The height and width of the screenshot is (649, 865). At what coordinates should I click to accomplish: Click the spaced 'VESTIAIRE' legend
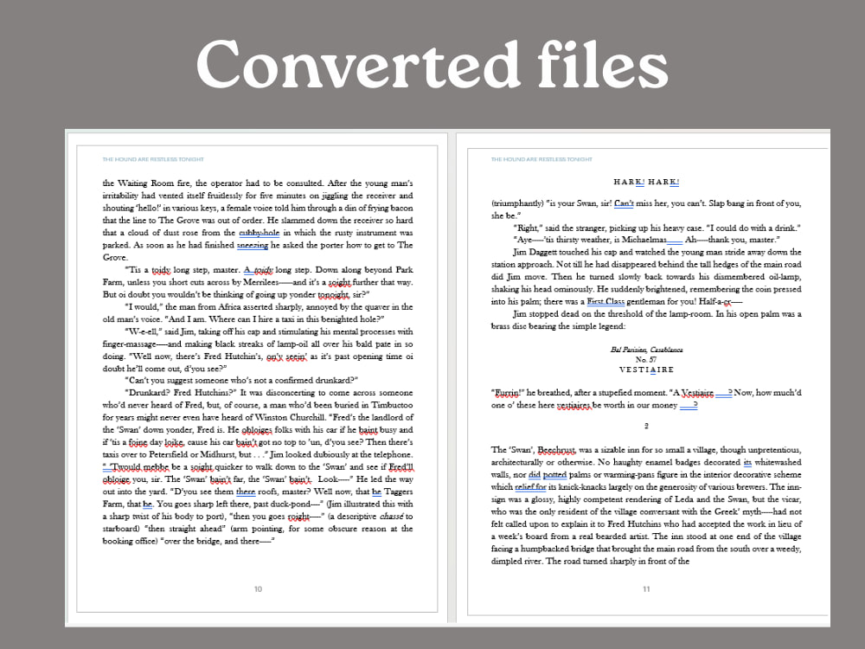tap(646, 369)
